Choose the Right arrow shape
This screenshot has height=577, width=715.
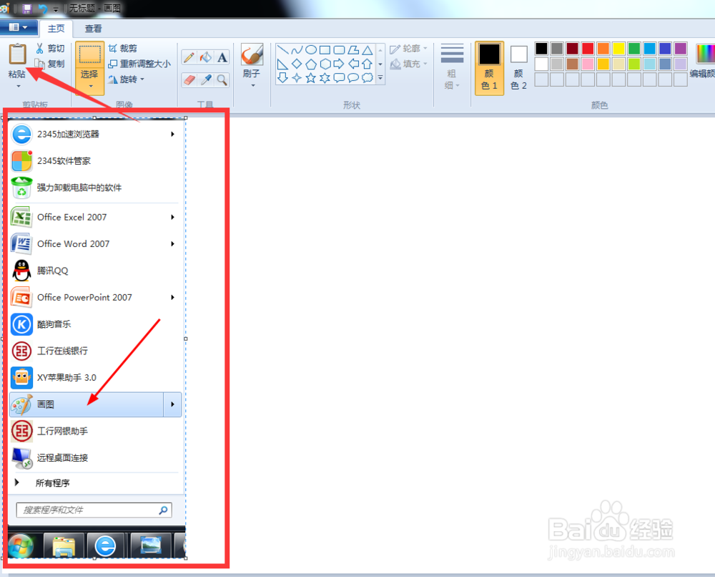(339, 64)
